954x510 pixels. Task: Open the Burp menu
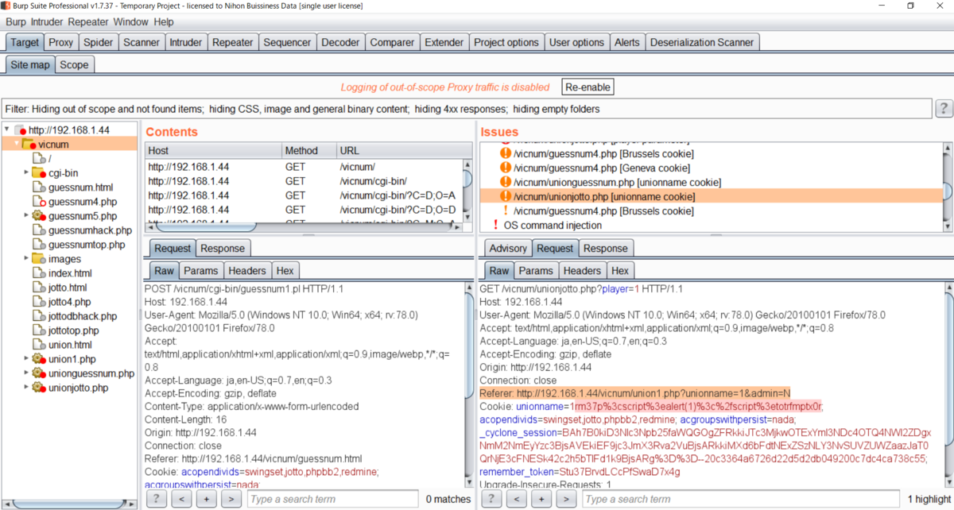pyautogui.click(x=16, y=22)
